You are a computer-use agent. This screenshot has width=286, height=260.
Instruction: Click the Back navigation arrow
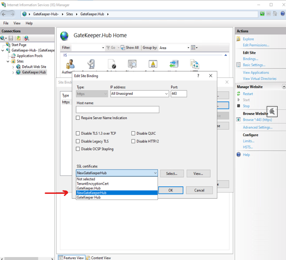click(4, 14)
